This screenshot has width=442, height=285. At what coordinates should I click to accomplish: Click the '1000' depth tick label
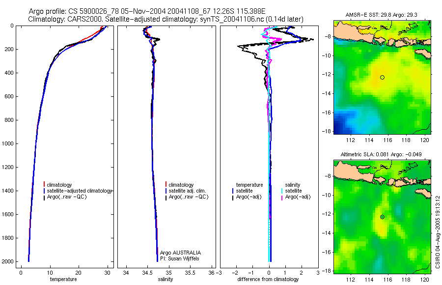7,143
